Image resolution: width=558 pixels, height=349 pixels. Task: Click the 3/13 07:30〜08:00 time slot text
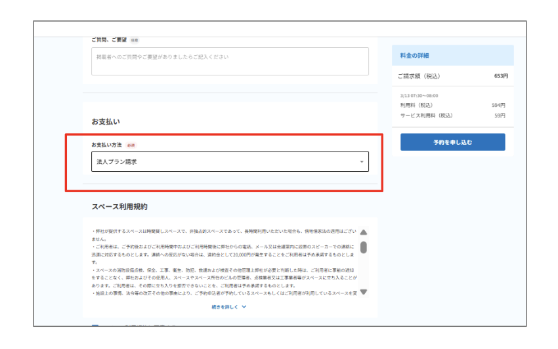[x=419, y=96]
